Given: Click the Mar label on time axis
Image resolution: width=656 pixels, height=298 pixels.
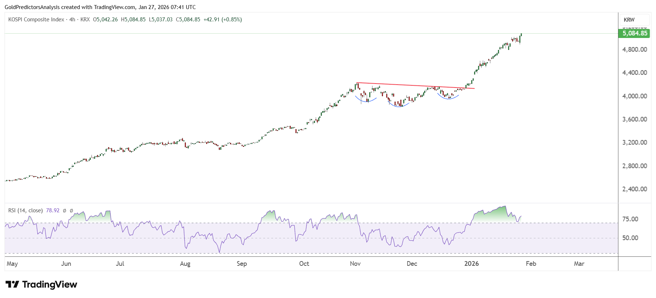Looking at the screenshot, I should [x=579, y=264].
